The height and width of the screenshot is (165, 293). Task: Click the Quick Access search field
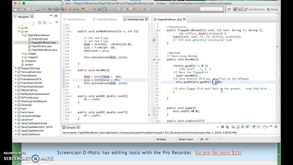(x=212, y=9)
